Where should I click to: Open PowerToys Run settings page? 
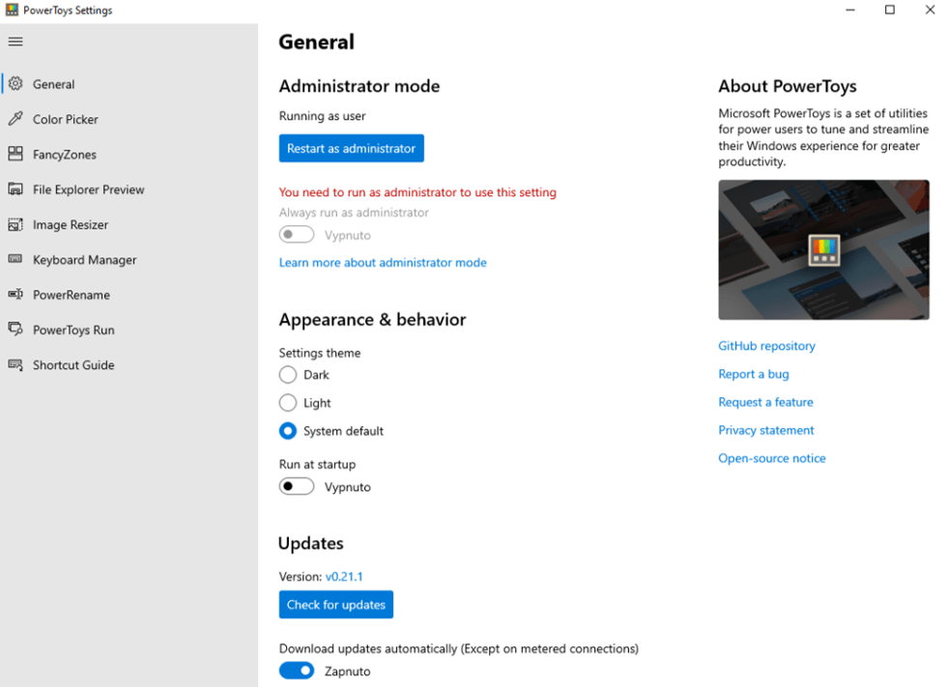tap(73, 330)
